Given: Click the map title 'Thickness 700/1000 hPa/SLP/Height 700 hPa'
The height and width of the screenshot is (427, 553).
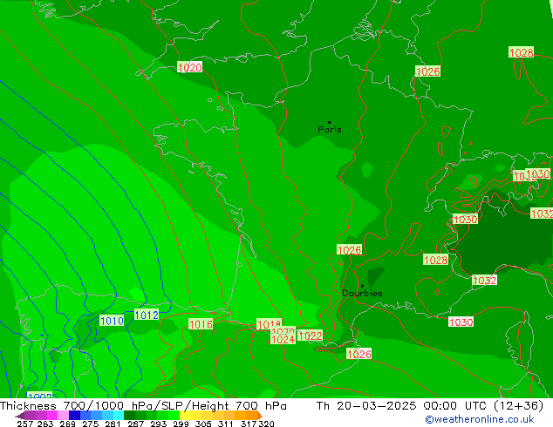Looking at the screenshot, I should (x=143, y=406).
